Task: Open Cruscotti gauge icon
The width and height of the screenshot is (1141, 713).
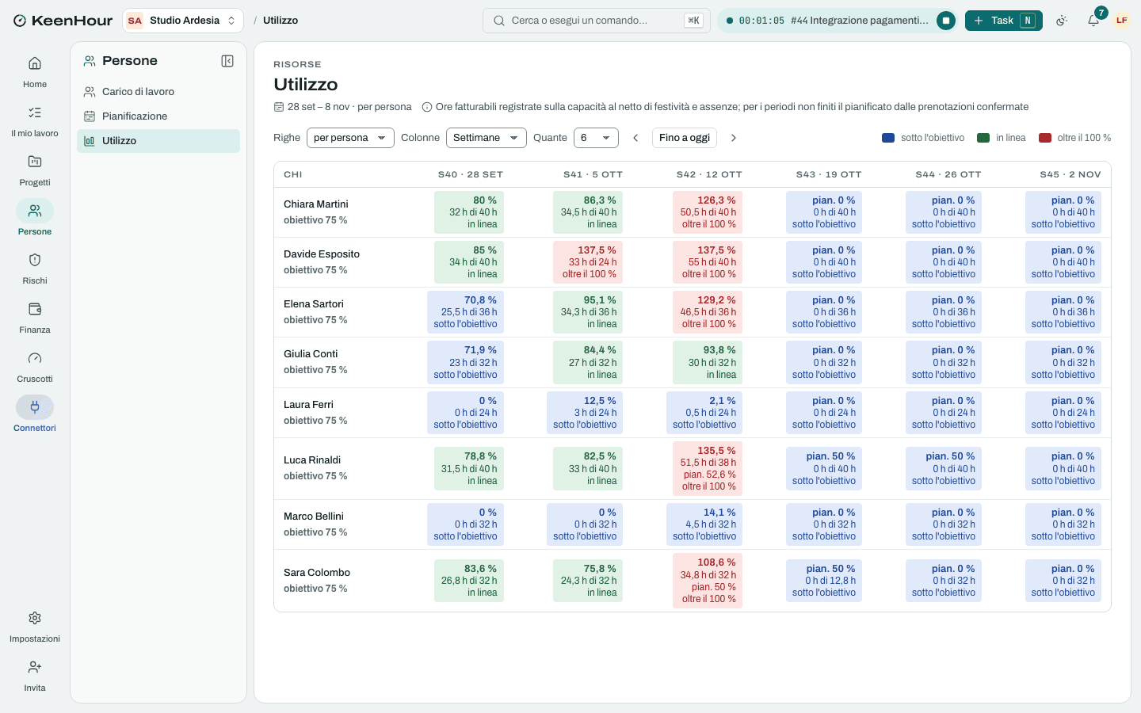Action: [x=35, y=358]
